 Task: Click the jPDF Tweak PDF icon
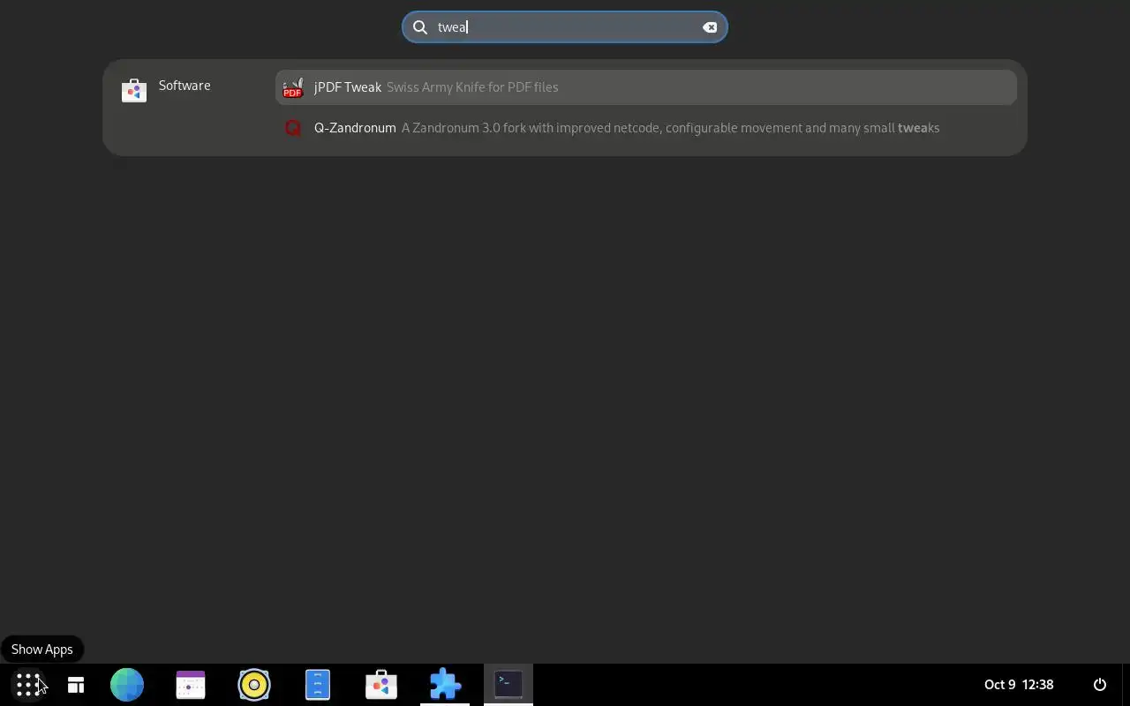pyautogui.click(x=293, y=87)
